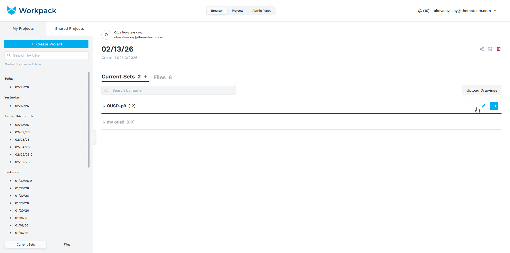Expand the 02/12/26 project in sidebar
Image resolution: width=510 pixels, height=253 pixels.
point(11,106)
